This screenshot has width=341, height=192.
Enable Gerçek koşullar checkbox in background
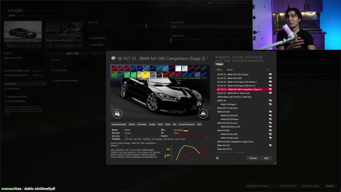pos(90,38)
